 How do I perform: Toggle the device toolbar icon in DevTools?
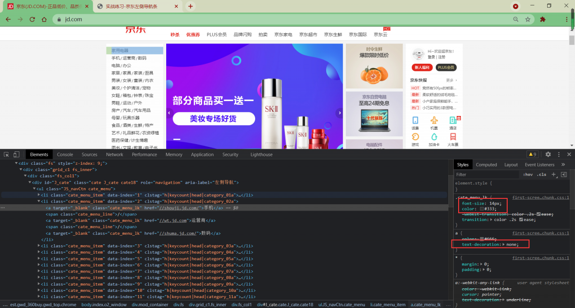click(17, 154)
